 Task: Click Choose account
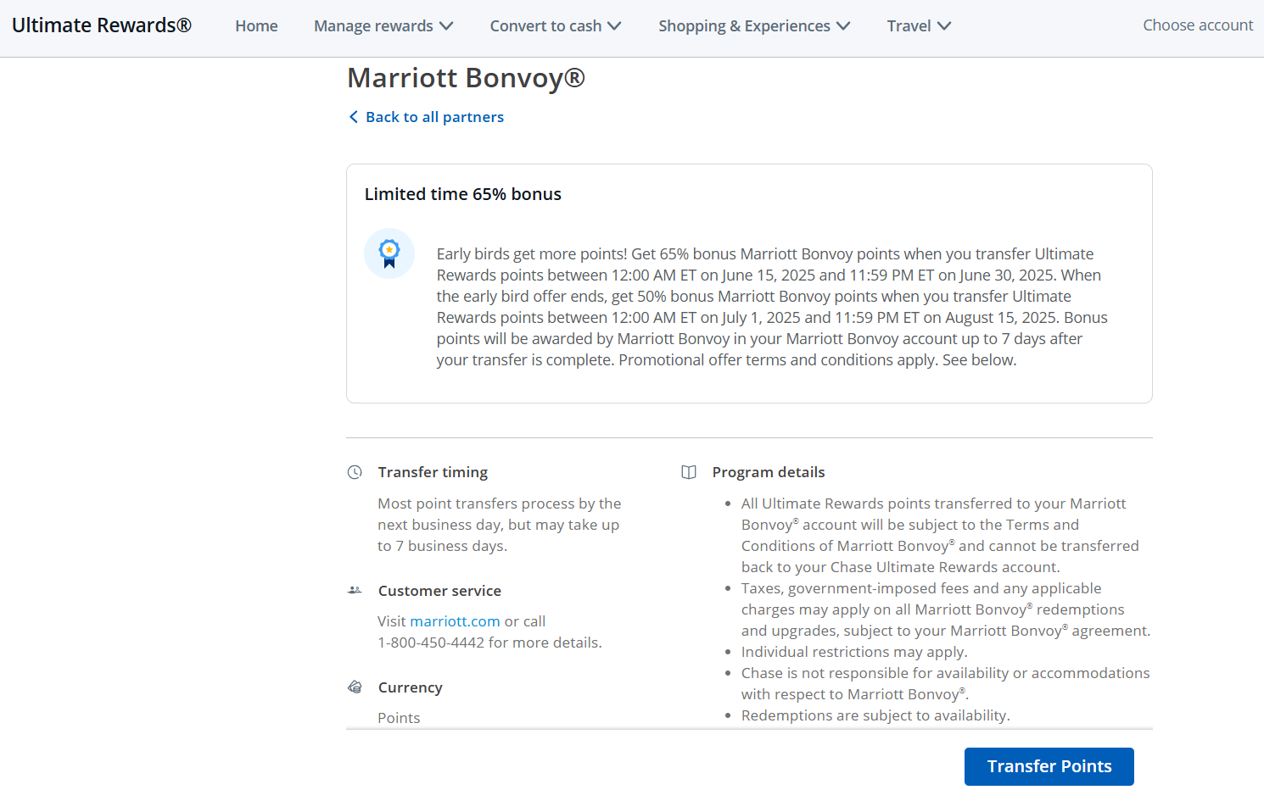pyautogui.click(x=1198, y=25)
